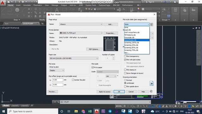
Task: Select the Text tool large A icon
Action: (x=57, y=10)
